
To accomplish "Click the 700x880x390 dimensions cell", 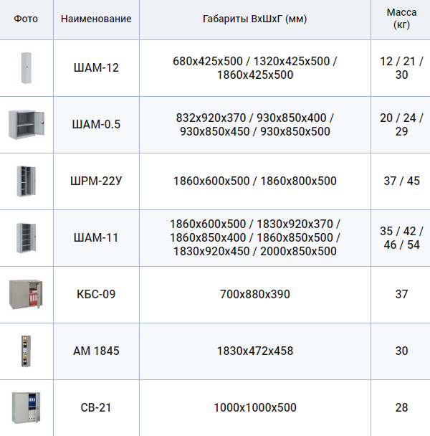I will tap(254, 294).
